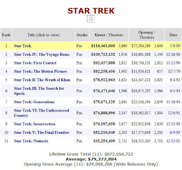Image resolution: width=182 pixels, height=170 pixels.
Task: Open the Star Trek: Nemesis link
Action: pyautogui.click(x=31, y=141)
